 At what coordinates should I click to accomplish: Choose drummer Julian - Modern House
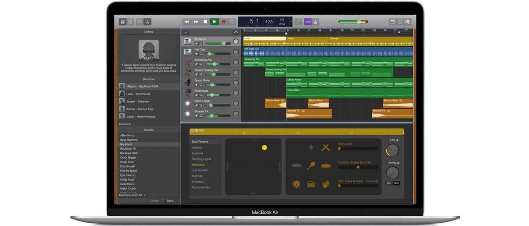tap(149, 117)
